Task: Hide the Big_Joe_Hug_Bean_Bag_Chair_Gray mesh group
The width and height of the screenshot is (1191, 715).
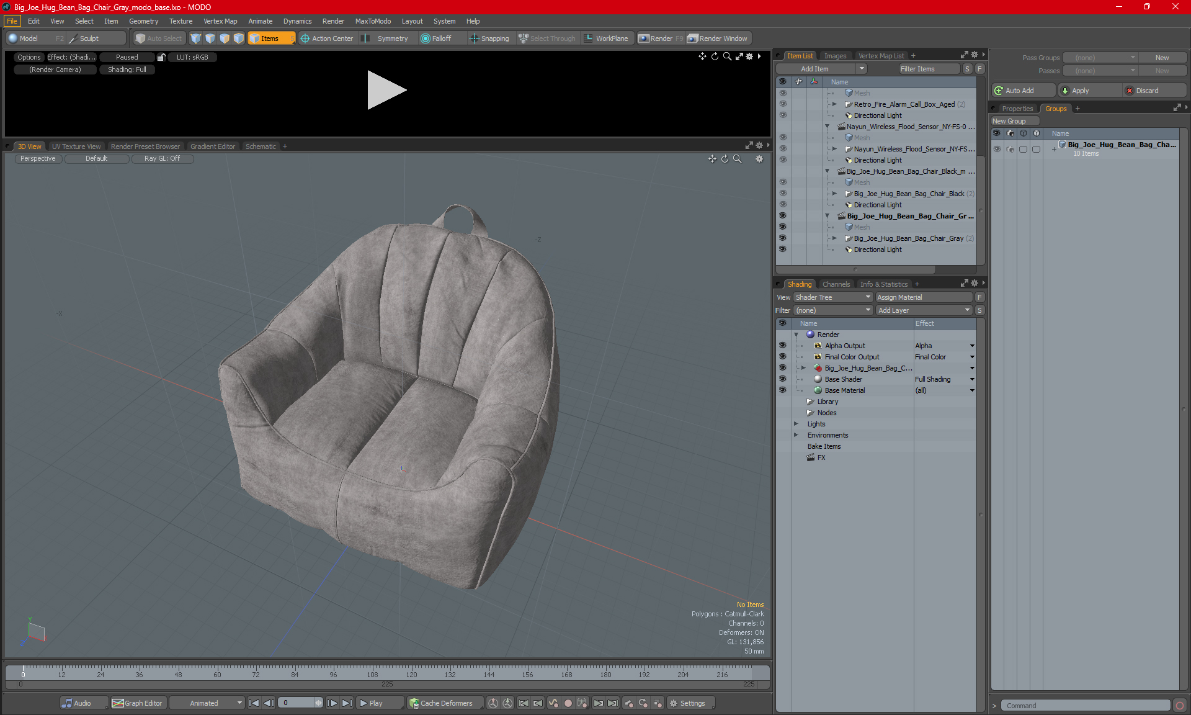Action: pyautogui.click(x=782, y=238)
